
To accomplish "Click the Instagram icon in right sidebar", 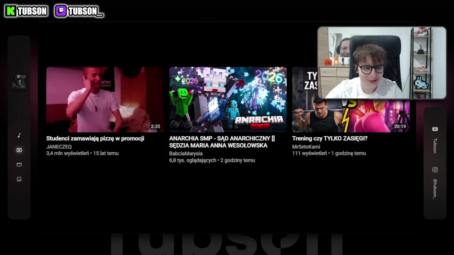I will click(435, 170).
